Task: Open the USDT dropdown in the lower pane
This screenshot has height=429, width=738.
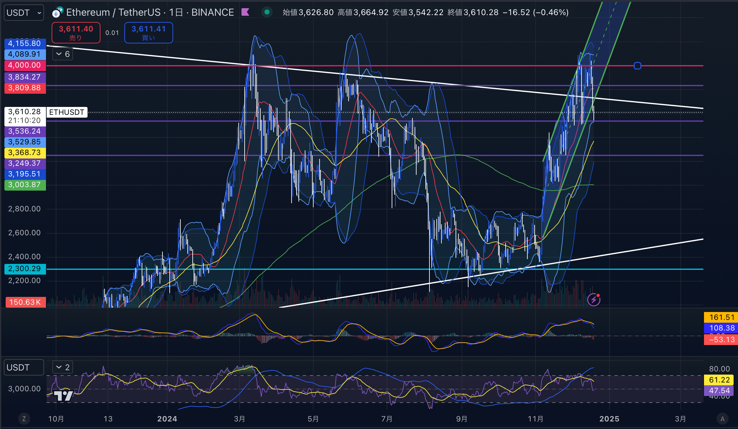Action: click(24, 367)
